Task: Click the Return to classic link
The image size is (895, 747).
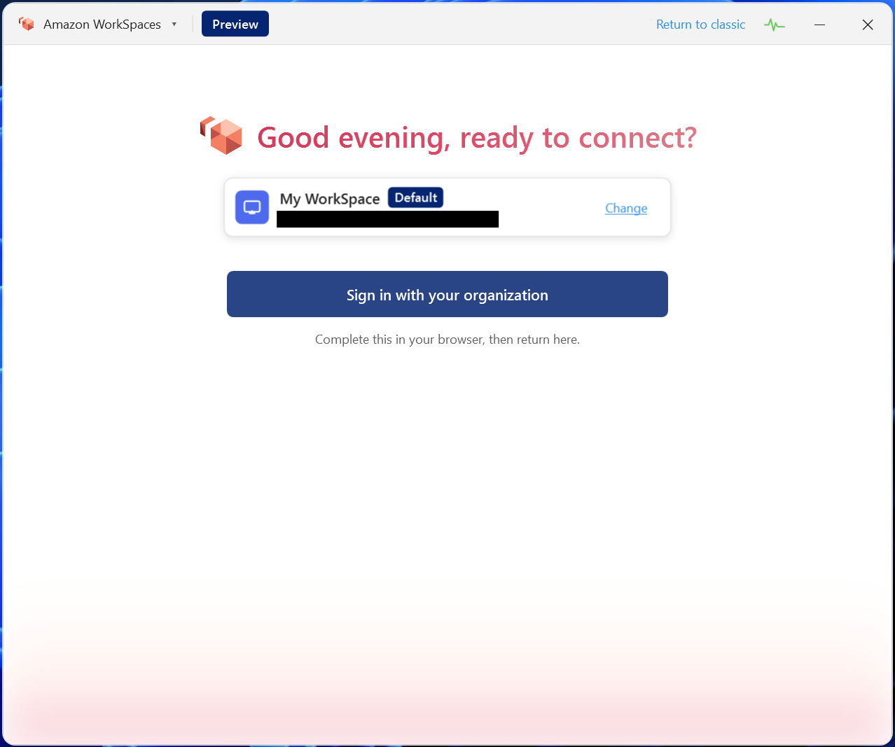Action: (700, 25)
